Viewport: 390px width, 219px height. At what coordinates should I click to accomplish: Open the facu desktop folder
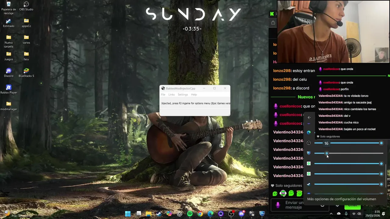(x=26, y=56)
